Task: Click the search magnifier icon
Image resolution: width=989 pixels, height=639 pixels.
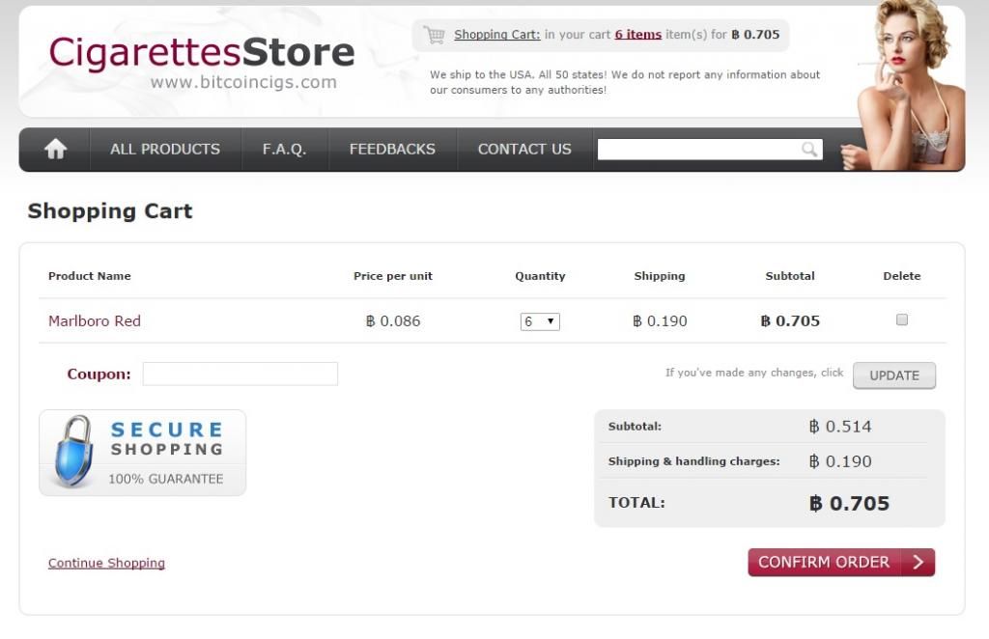Action: pyautogui.click(x=809, y=149)
